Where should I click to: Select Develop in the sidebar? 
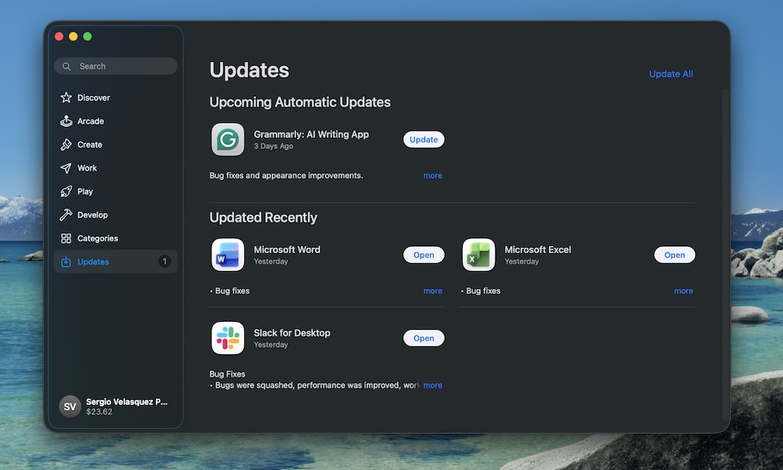pyautogui.click(x=91, y=215)
